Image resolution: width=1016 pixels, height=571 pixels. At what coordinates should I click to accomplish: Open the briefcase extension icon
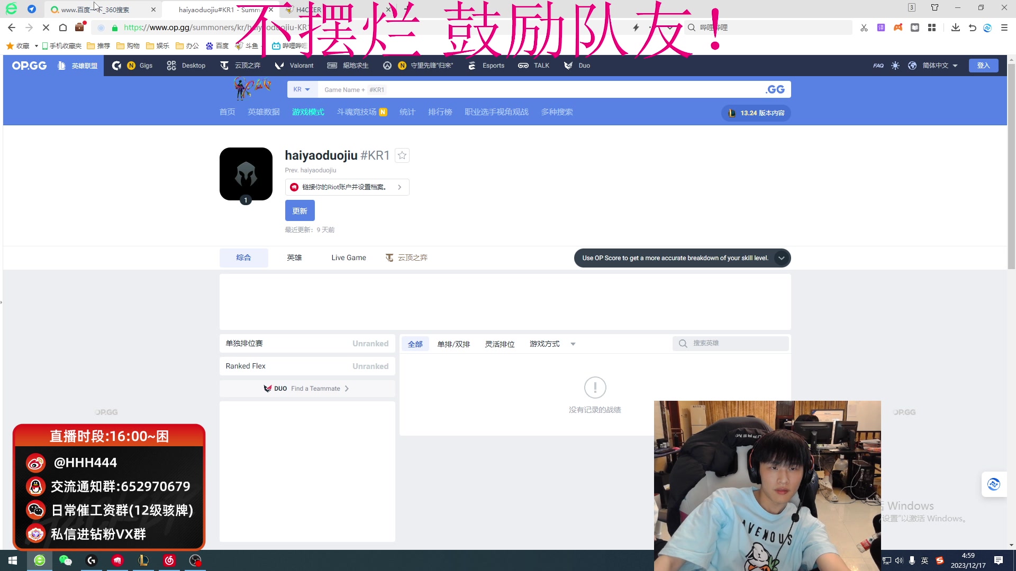[x=80, y=27]
